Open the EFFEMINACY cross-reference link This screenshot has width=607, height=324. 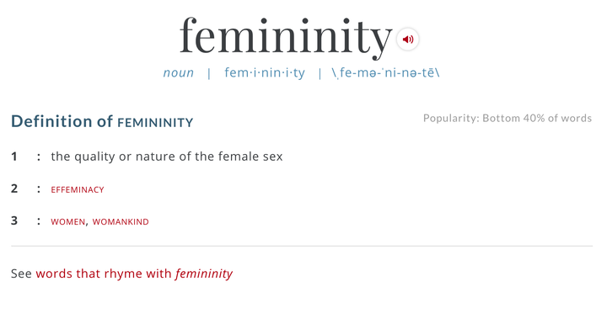pyautogui.click(x=78, y=190)
